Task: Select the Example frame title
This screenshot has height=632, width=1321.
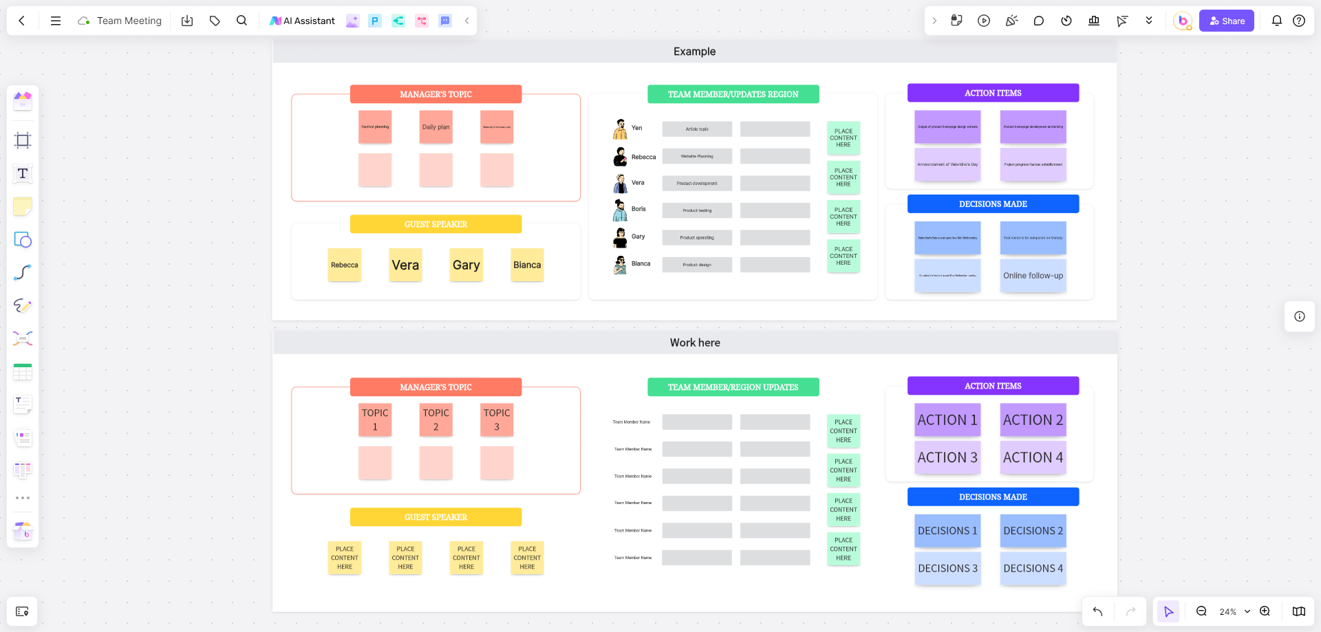Action: (694, 52)
